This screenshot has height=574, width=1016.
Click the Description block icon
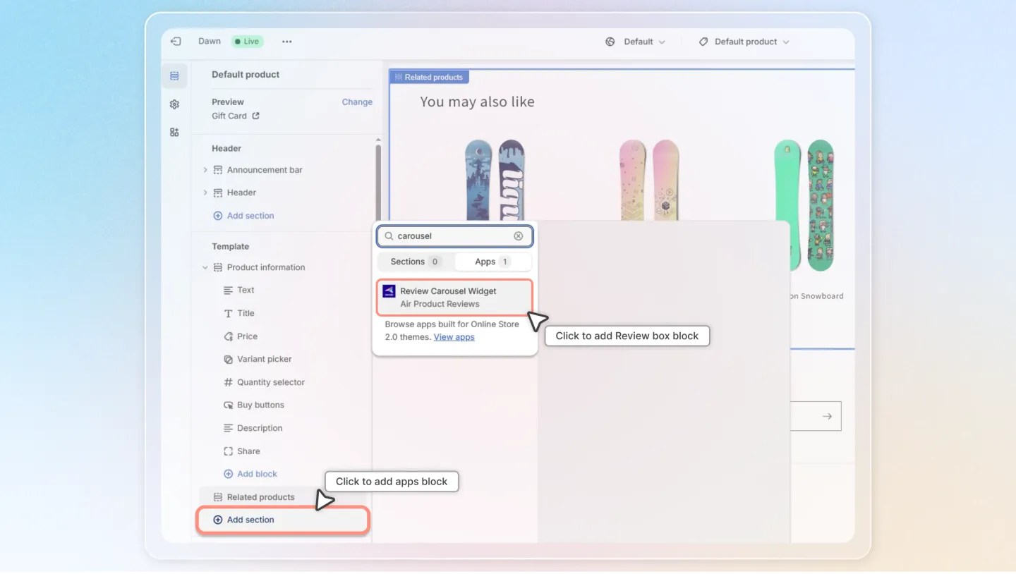click(228, 428)
